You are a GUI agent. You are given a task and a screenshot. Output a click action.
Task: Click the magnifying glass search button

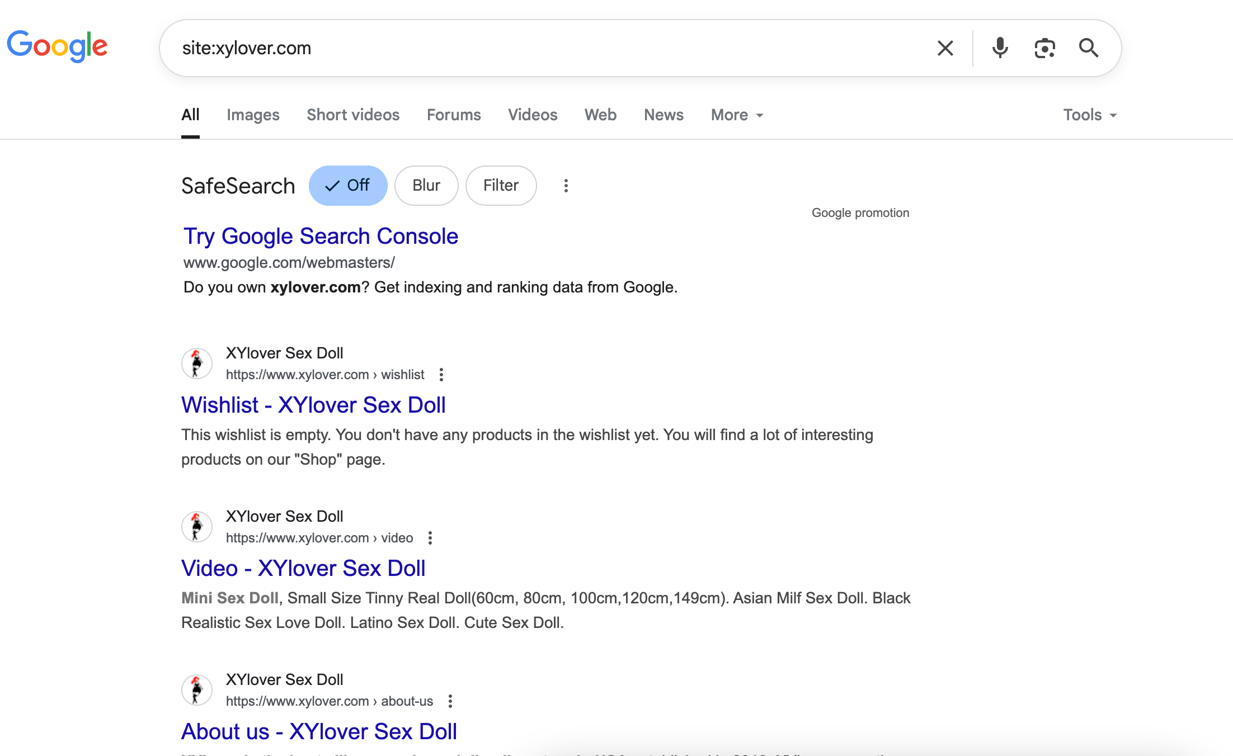click(x=1089, y=48)
